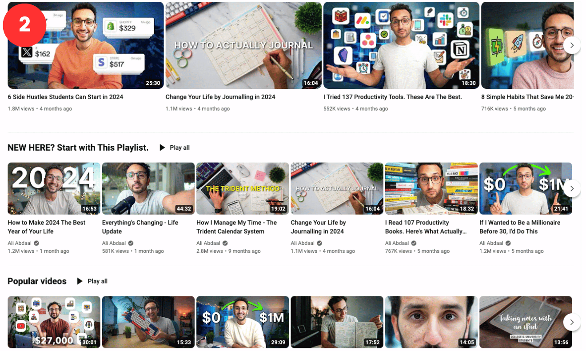
Task: Click the verified badge under "How I Manage My Time"
Action: tap(224, 243)
